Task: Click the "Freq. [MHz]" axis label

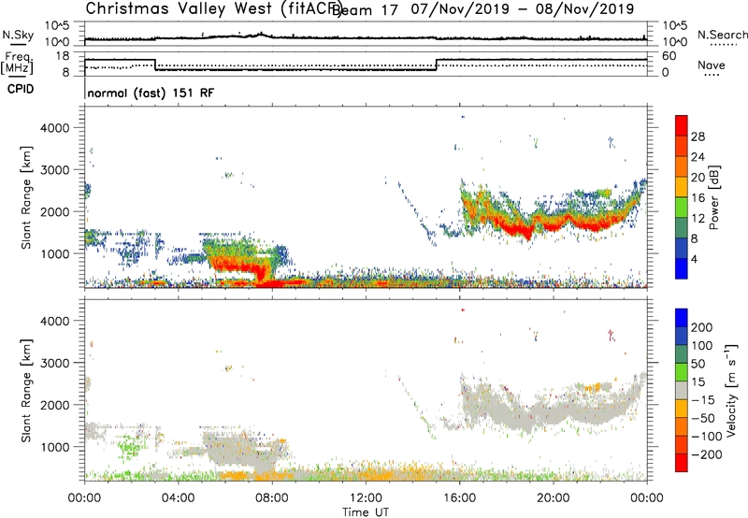Action: click(x=17, y=63)
